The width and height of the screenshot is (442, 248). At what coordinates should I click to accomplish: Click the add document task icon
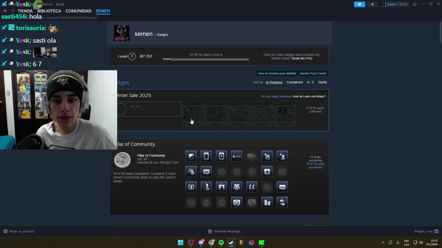(x=267, y=156)
